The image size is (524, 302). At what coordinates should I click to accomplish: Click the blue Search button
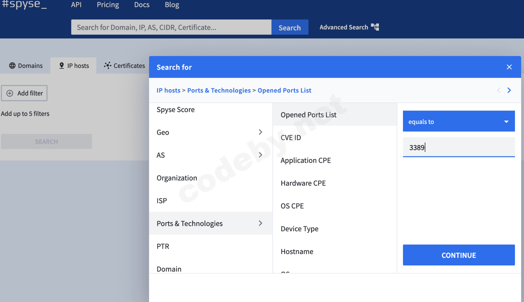290,27
